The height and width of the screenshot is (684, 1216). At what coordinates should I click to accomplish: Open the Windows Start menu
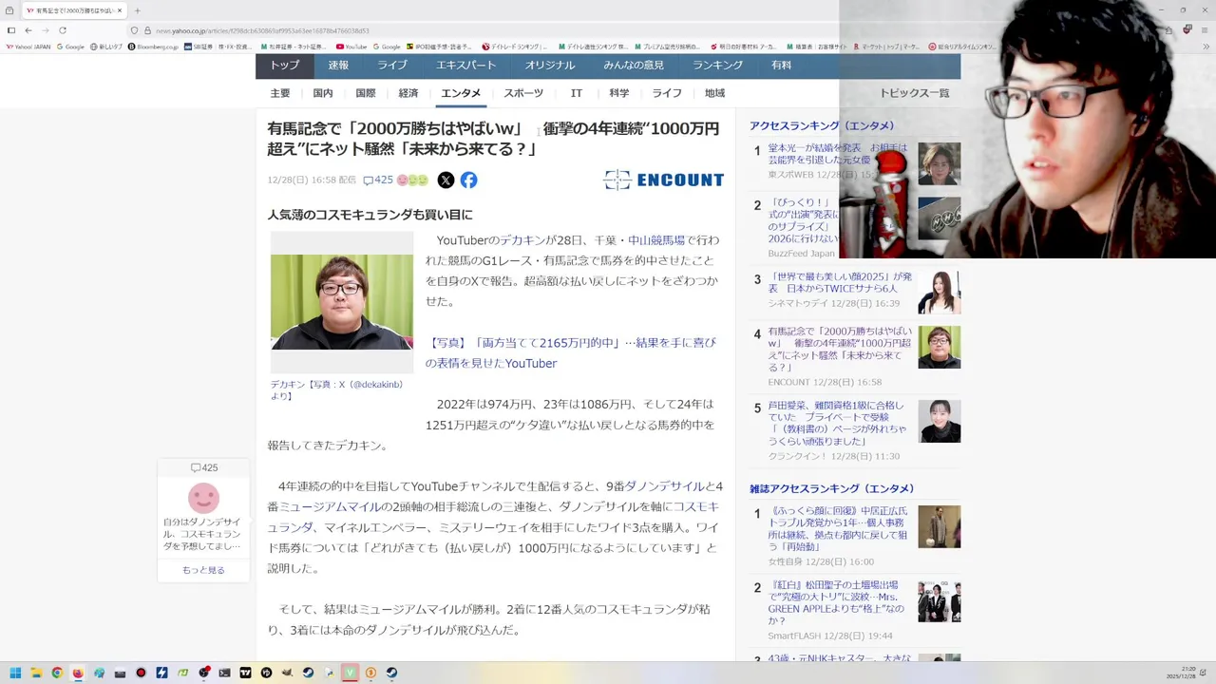15,673
